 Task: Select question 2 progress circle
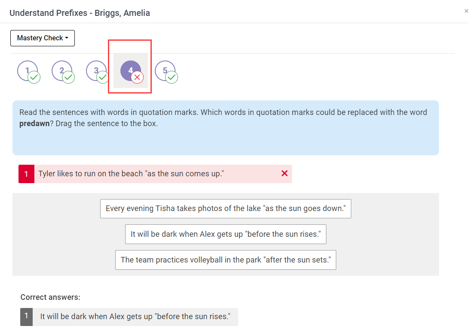click(x=62, y=71)
